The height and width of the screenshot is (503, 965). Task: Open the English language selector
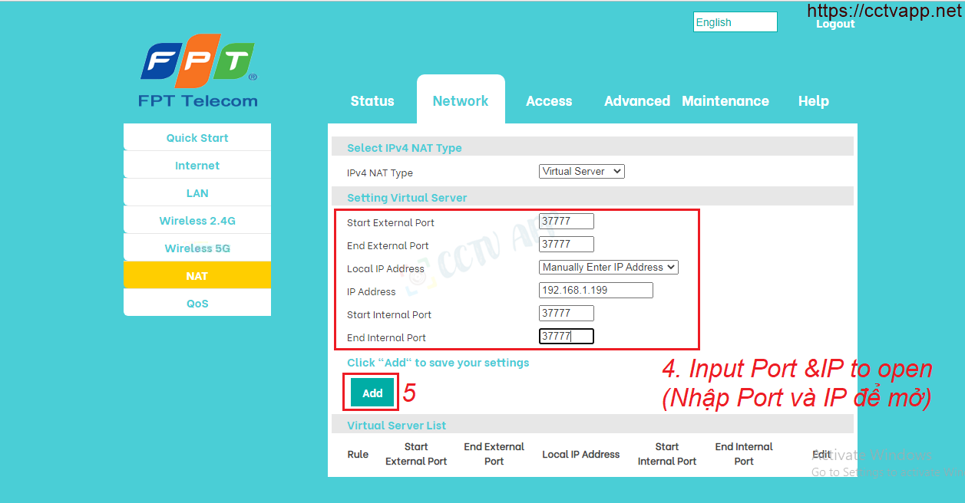point(734,22)
